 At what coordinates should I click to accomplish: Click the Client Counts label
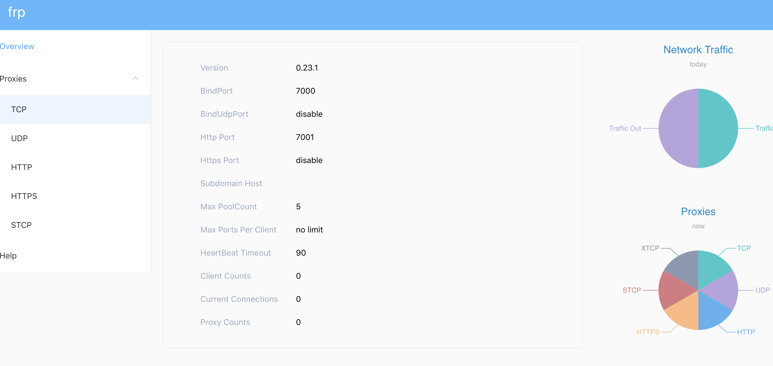(x=225, y=276)
